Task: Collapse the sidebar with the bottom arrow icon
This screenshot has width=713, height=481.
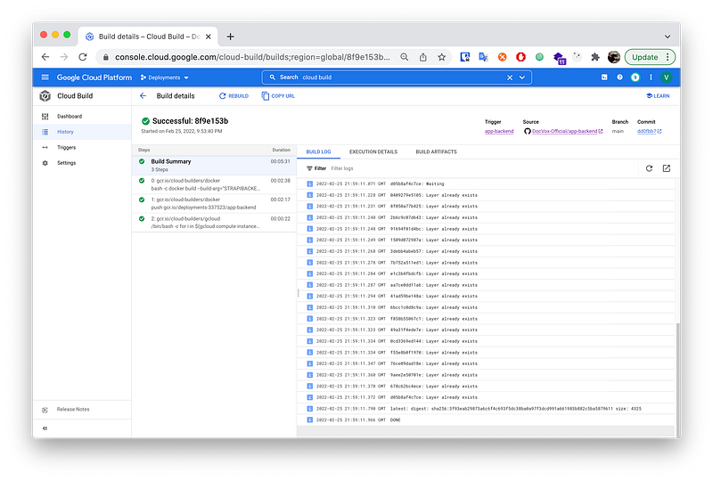Action: click(x=45, y=428)
